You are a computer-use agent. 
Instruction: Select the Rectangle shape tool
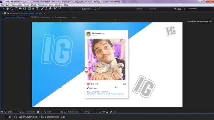click(29, 9)
